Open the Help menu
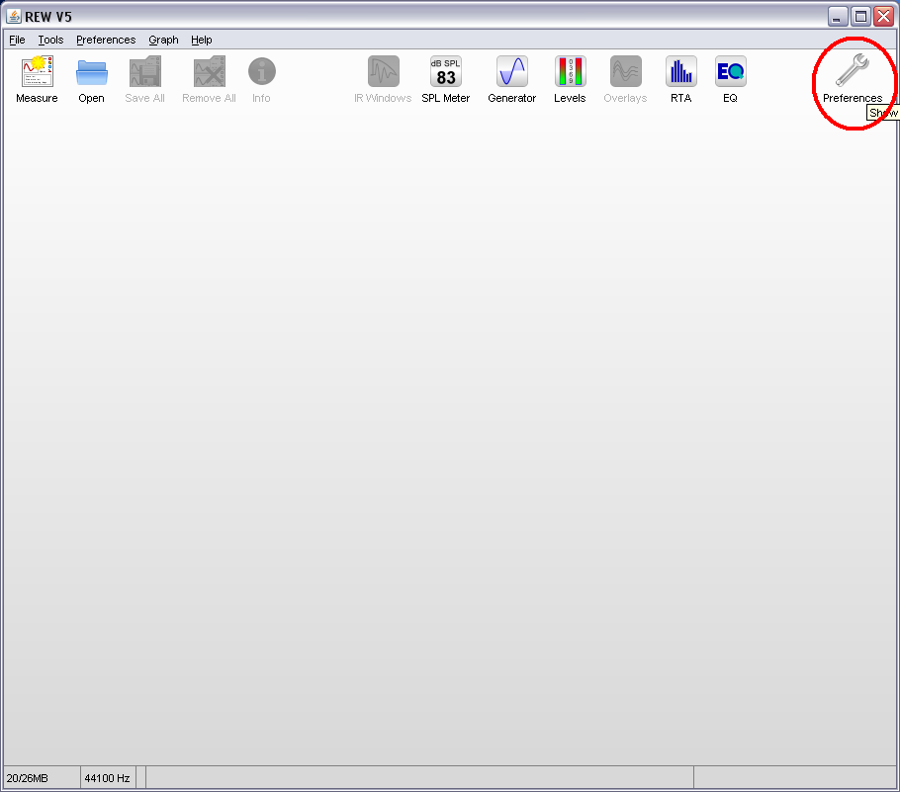Screen dimensions: 900x792 pyautogui.click(x=202, y=40)
